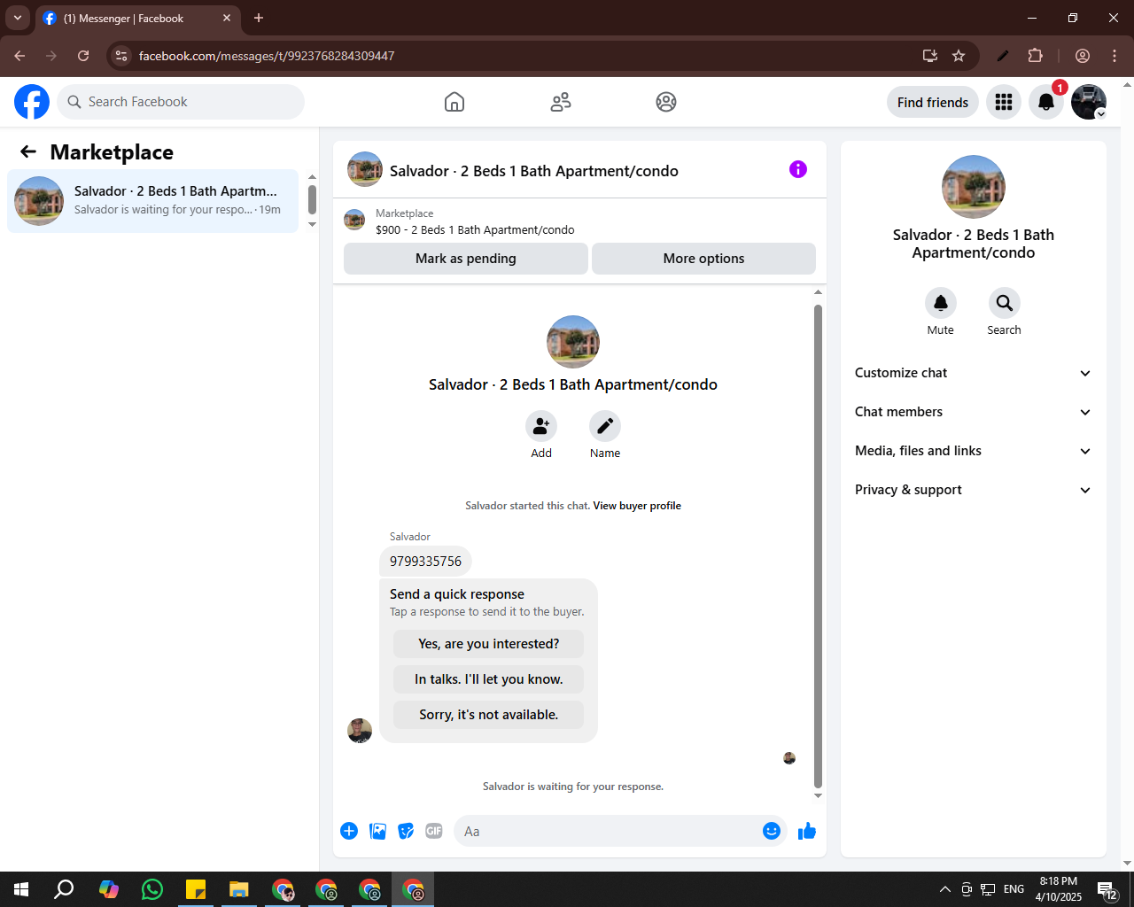Screen dimensions: 1134x907
Task: Expand Customize chat section
Action: (974, 373)
